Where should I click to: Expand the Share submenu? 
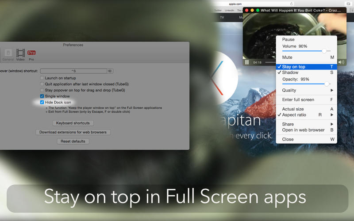click(x=306, y=124)
